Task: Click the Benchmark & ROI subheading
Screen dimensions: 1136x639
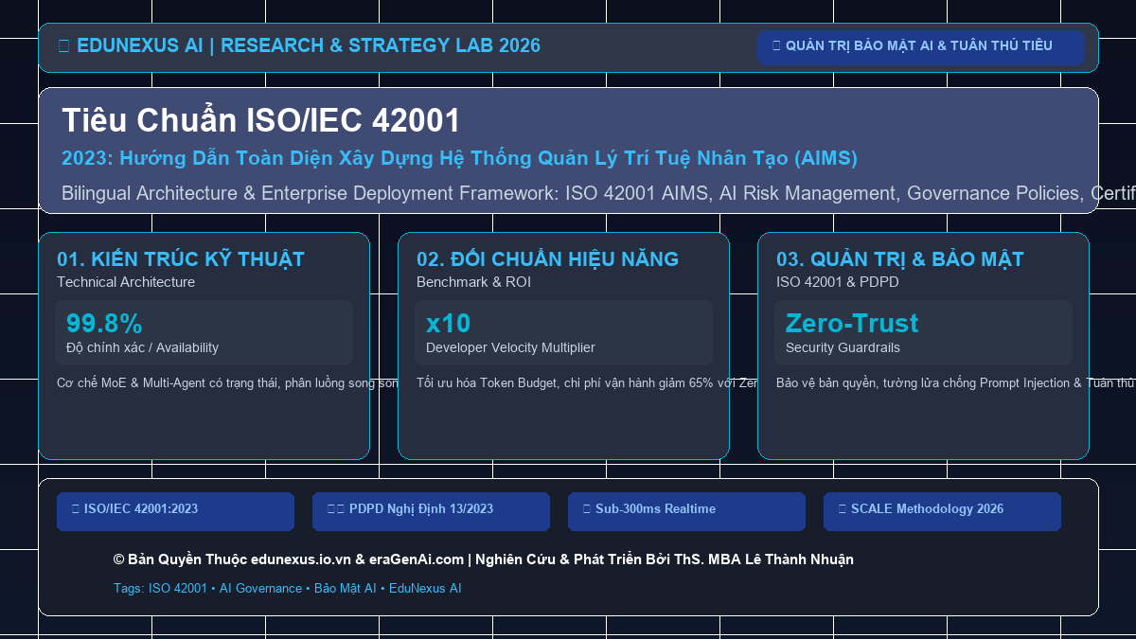Action: click(x=473, y=282)
